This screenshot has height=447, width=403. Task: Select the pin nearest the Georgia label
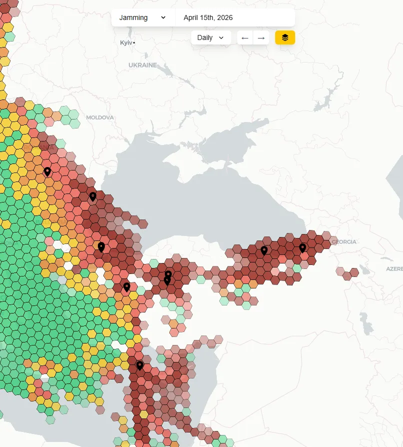pyautogui.click(x=303, y=248)
